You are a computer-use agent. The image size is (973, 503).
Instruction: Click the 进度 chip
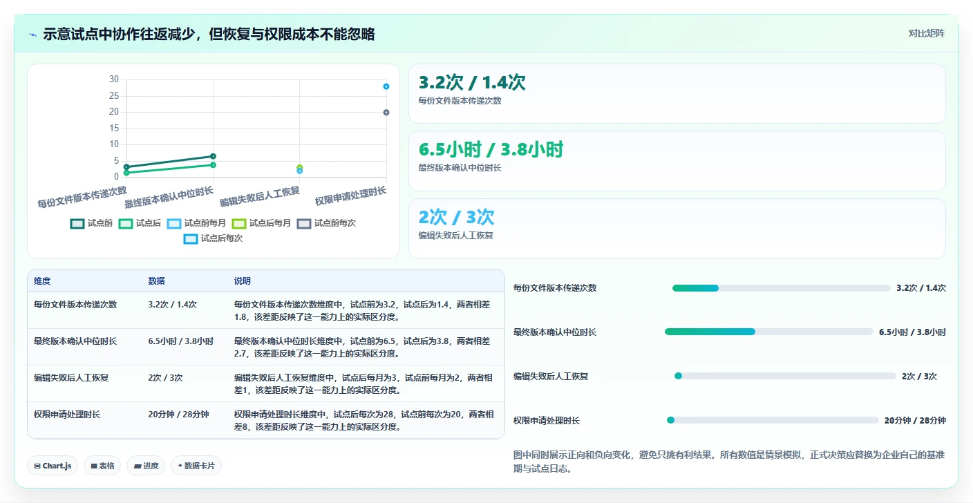(146, 466)
